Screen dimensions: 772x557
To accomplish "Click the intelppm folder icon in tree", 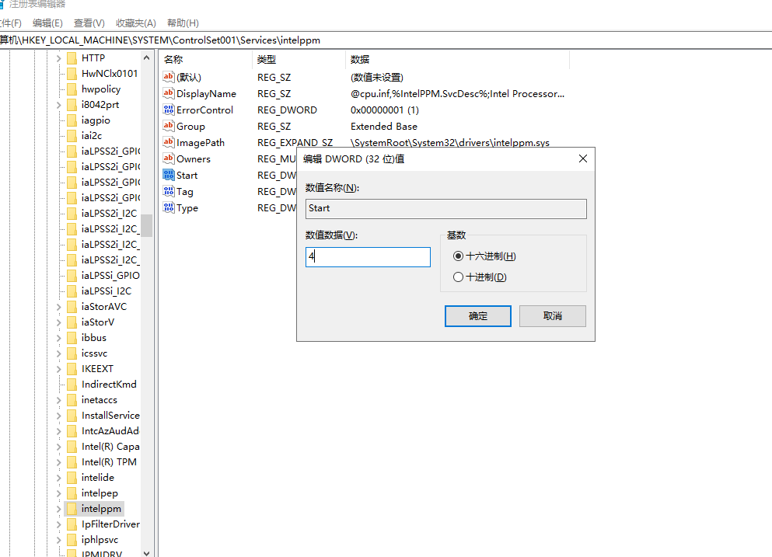I will click(x=72, y=509).
